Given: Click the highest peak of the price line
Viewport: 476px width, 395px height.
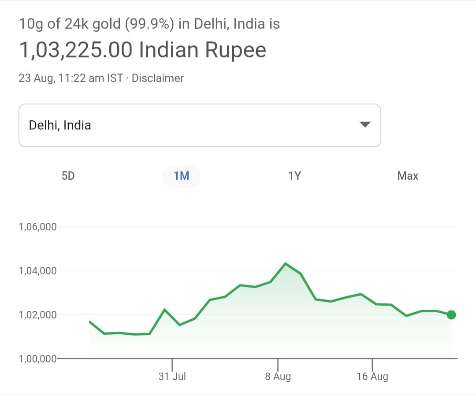Looking at the screenshot, I should (286, 263).
